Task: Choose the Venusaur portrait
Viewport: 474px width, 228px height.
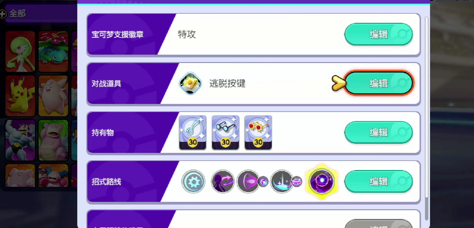Action: click(x=53, y=51)
